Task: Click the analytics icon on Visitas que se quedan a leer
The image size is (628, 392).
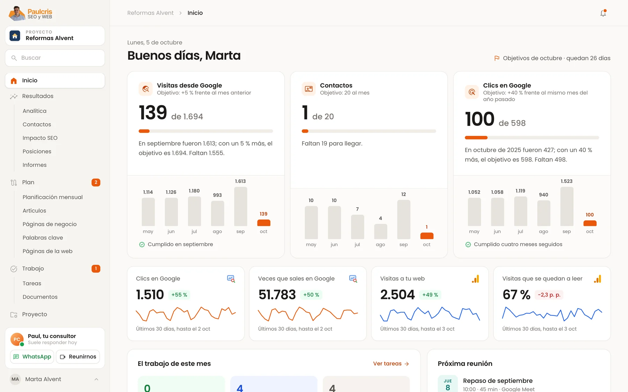Action: coord(597,279)
